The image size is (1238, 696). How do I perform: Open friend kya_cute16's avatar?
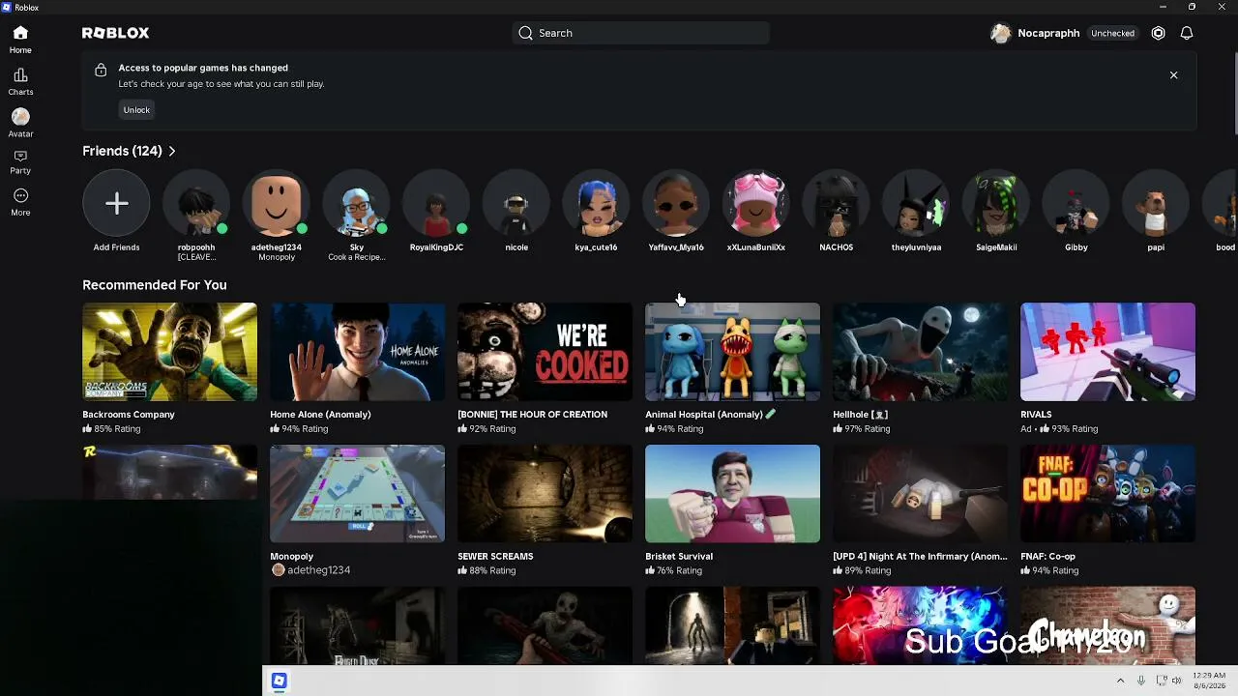(x=596, y=203)
